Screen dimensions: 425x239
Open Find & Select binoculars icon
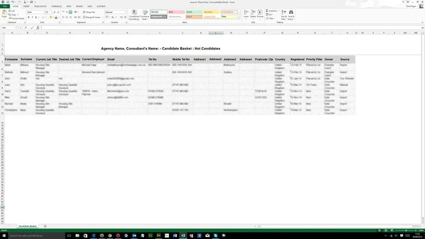(291, 13)
